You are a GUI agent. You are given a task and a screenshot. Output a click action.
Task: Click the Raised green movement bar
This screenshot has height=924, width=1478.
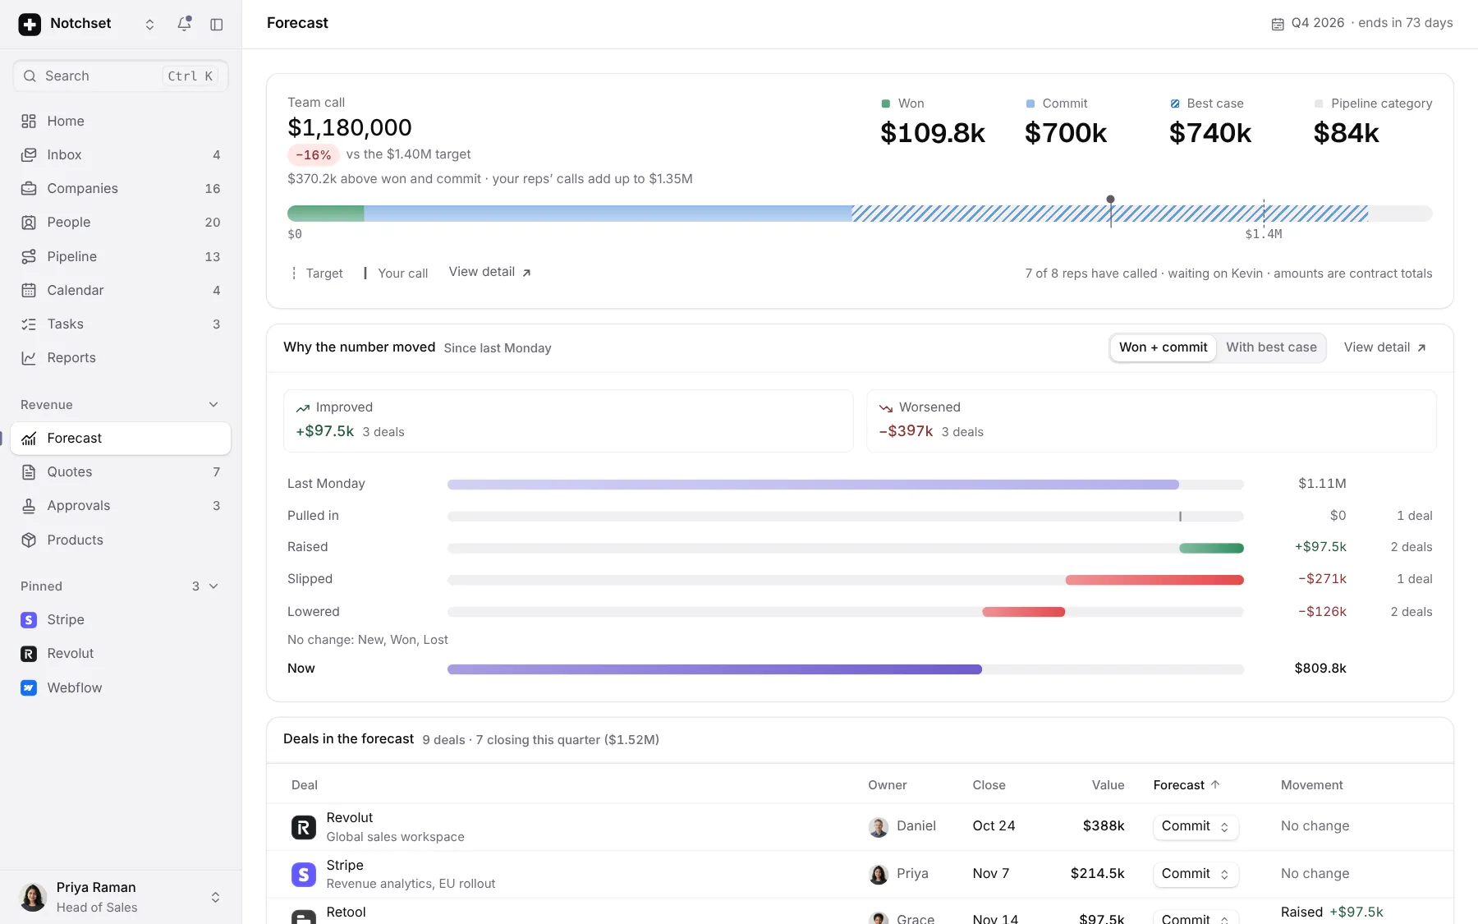coord(1211,548)
